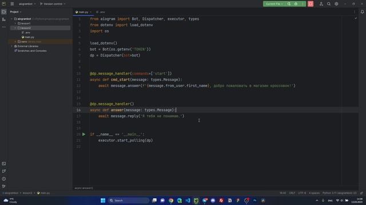Open the Project view dropdown

tap(15, 12)
